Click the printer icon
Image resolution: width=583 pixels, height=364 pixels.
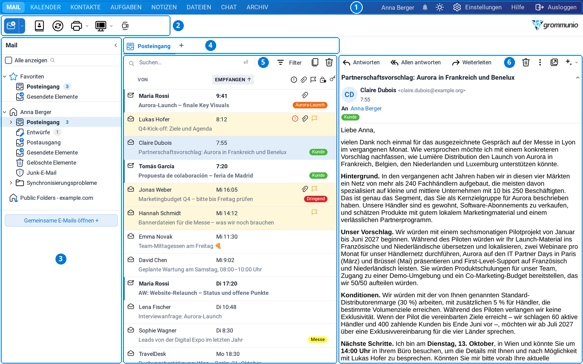pos(76,26)
